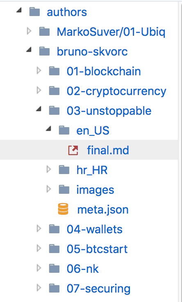
Task: Click the folder icon beside 04-wallets
Action: (x=54, y=229)
